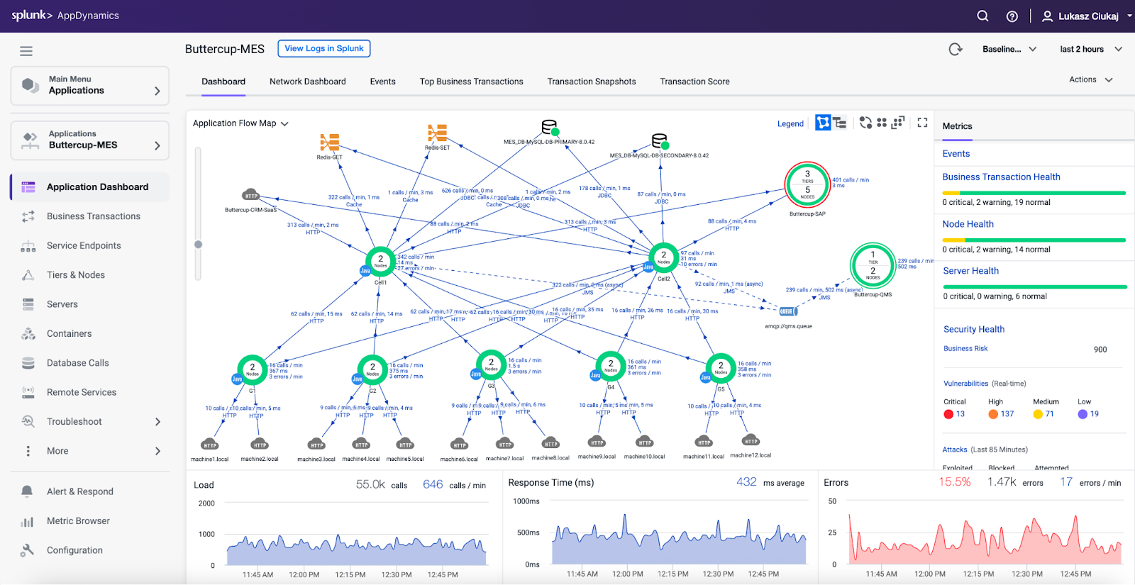The image size is (1135, 585).
Task: Click the View Logs in Splunk button
Action: [324, 48]
